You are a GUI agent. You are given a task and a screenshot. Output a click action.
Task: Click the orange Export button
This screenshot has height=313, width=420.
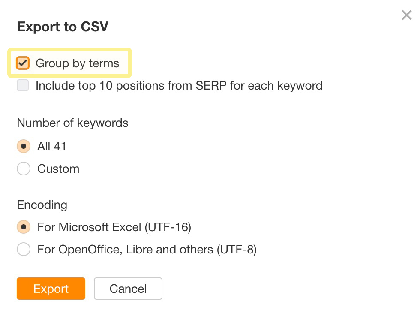click(x=51, y=289)
